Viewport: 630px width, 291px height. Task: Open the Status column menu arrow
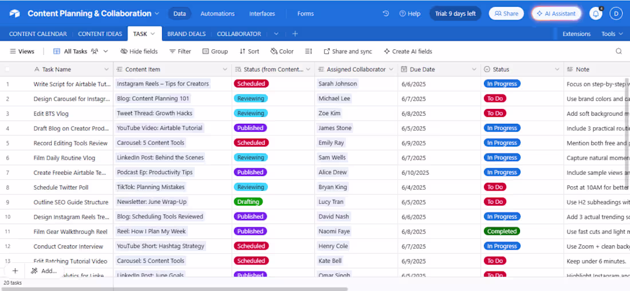point(557,69)
